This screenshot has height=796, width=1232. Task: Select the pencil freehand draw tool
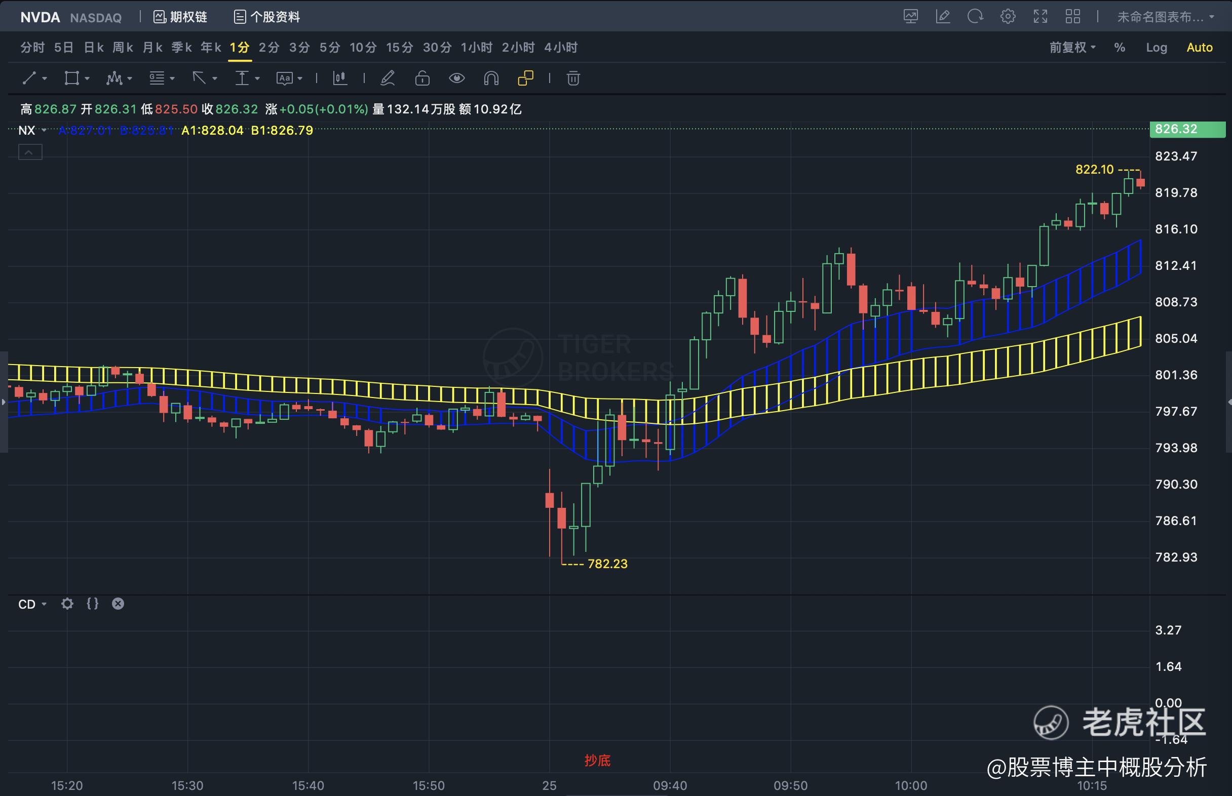coord(388,78)
